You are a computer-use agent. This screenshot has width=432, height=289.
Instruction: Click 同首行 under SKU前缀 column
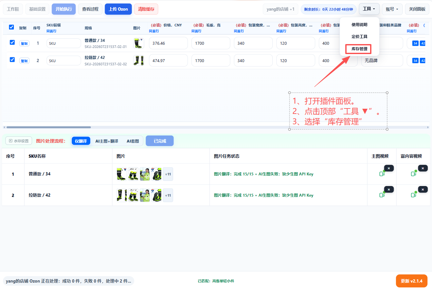click(51, 31)
